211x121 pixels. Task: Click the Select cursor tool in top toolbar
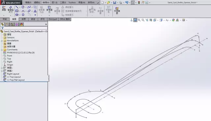tap(133, 2)
